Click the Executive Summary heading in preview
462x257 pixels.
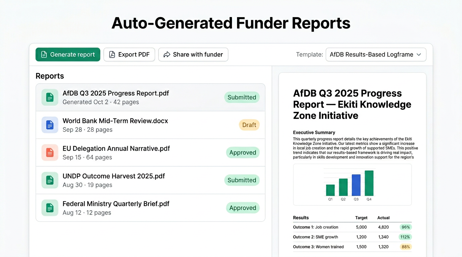click(x=314, y=133)
